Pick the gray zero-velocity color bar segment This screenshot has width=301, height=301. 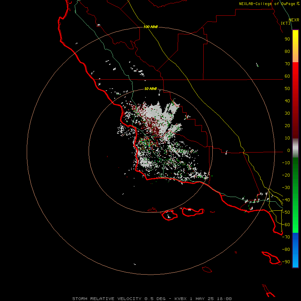(295, 148)
